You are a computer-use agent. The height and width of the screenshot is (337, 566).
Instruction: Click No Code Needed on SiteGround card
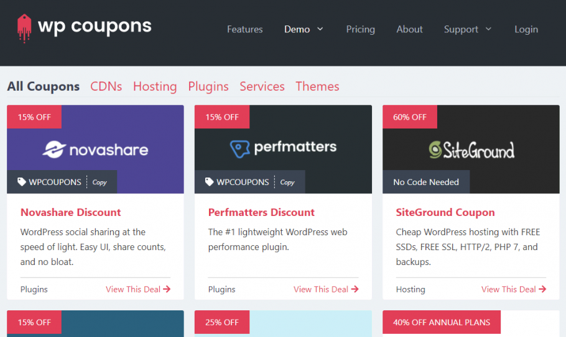click(426, 182)
